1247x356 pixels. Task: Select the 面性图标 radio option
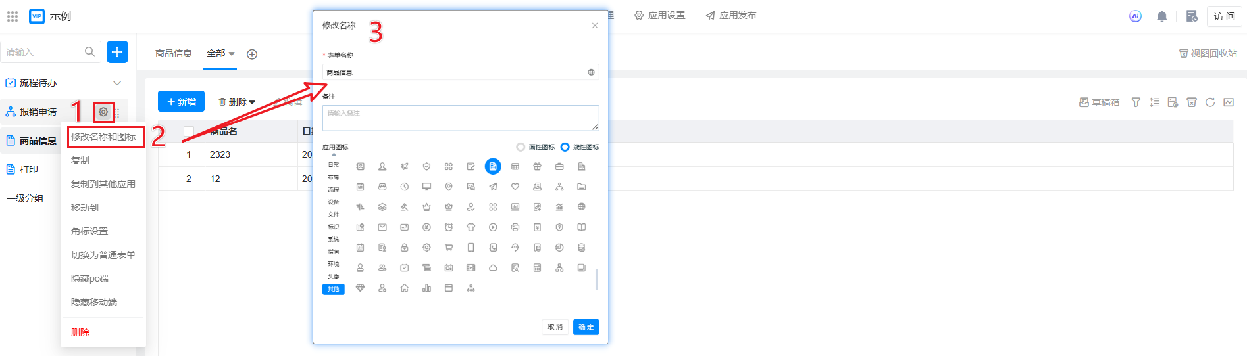pos(521,147)
